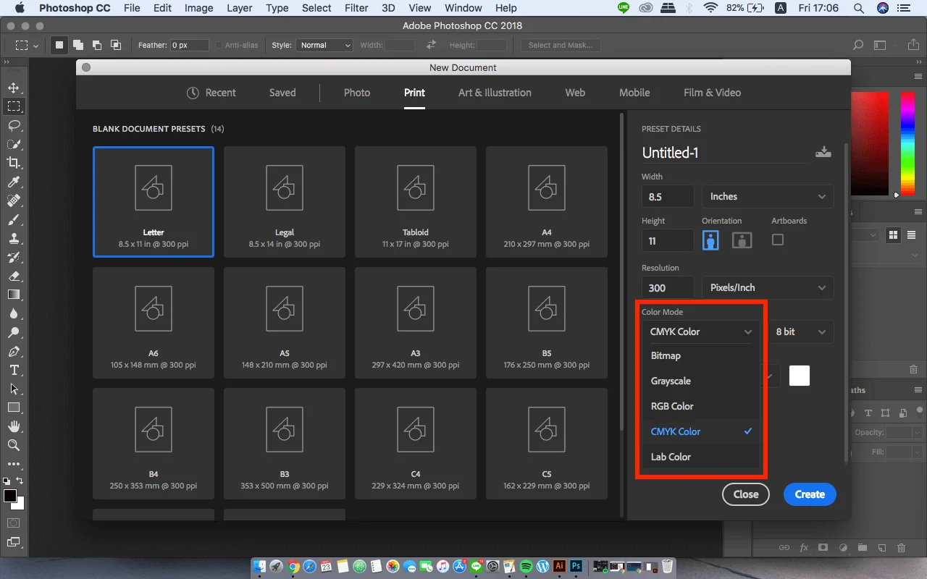Image resolution: width=927 pixels, height=579 pixels.
Task: Click the Create button
Action: pos(810,494)
